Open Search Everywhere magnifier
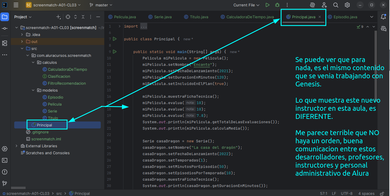The image size is (390, 196). [x=336, y=5]
